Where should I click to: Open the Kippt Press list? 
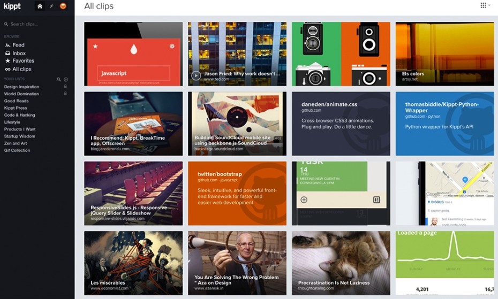pos(15,108)
